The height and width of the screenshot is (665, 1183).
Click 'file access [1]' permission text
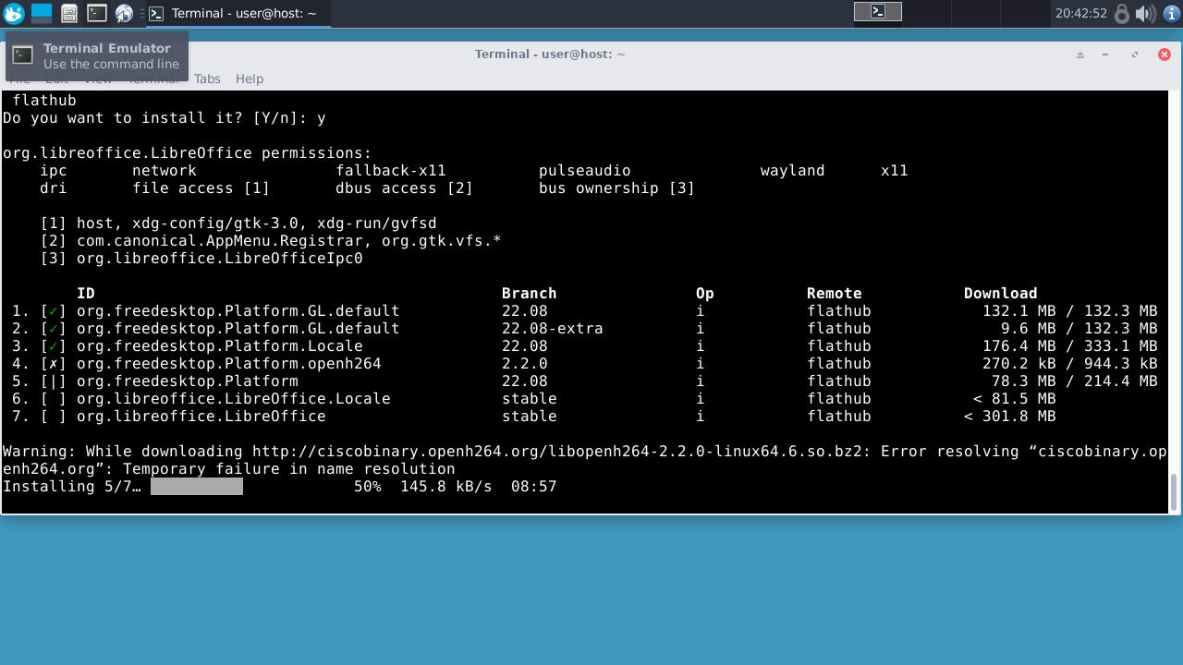tap(201, 188)
